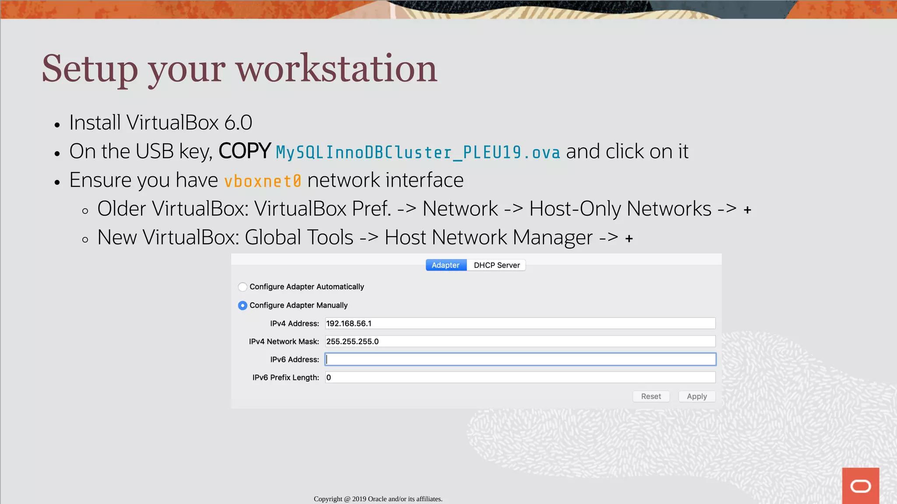The height and width of the screenshot is (504, 897).
Task: Click the MySQLInnoDBCluster_PLEU19.ova filename text
Action: click(418, 152)
